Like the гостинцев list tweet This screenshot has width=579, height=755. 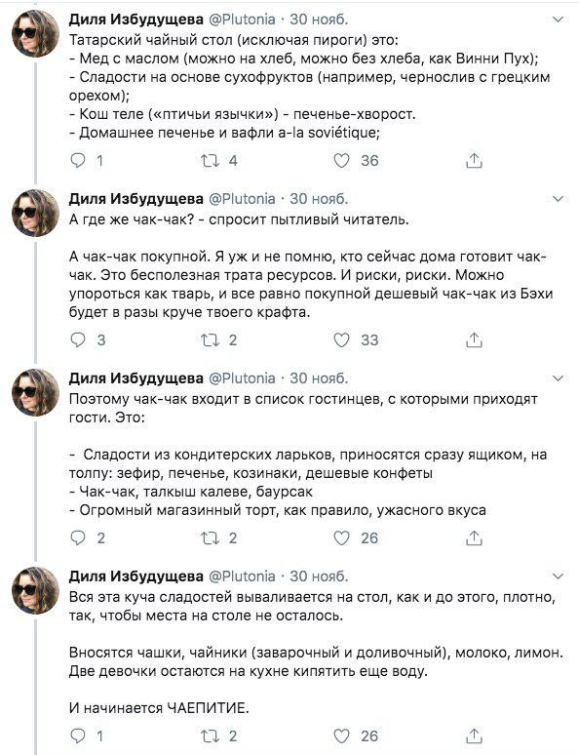coord(341,537)
